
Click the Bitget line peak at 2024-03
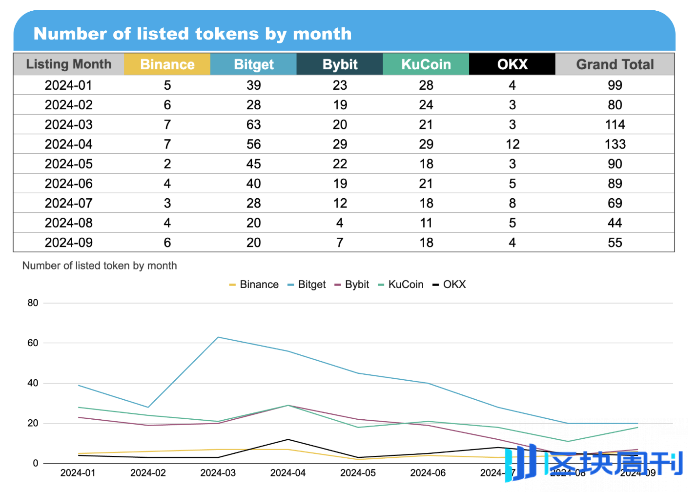(x=218, y=337)
